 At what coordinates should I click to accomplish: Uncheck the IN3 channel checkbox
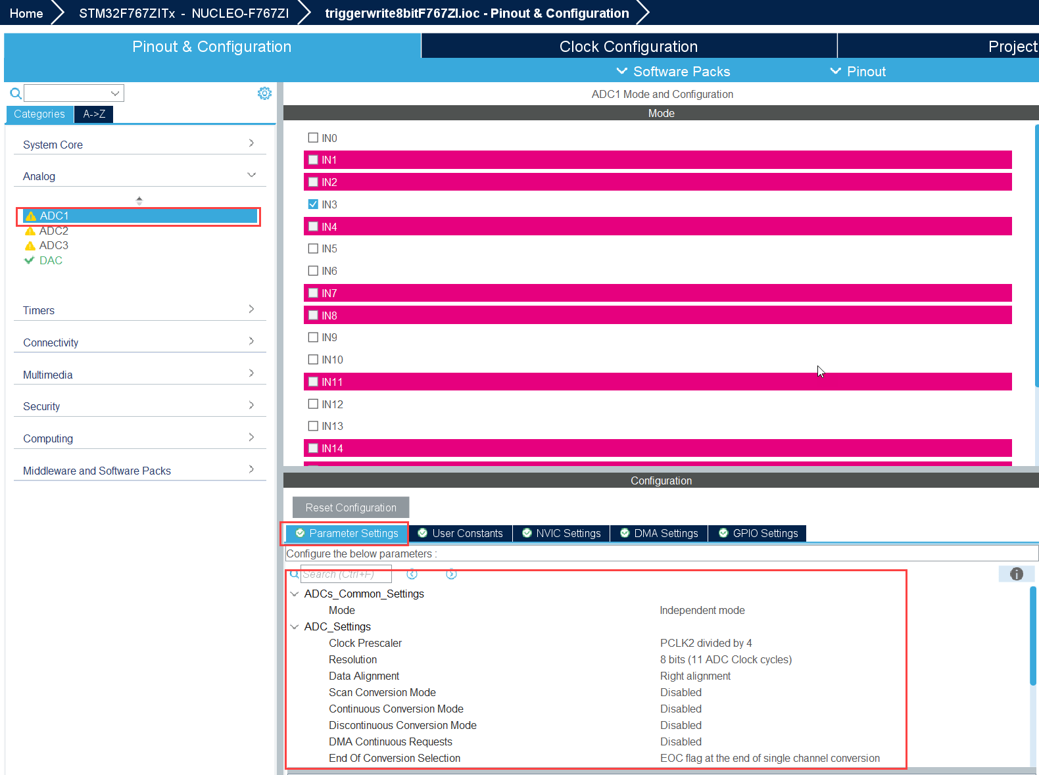(314, 204)
